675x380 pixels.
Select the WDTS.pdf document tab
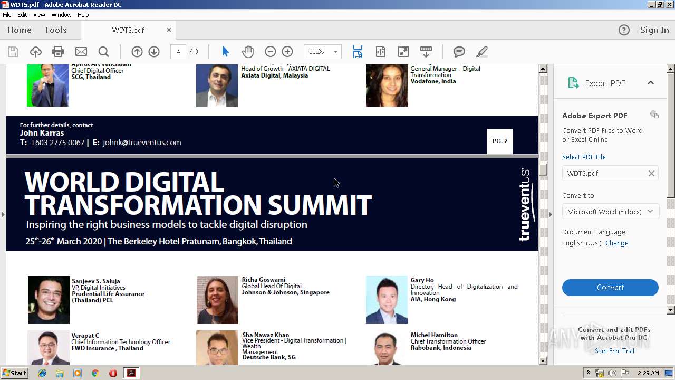[x=128, y=30]
